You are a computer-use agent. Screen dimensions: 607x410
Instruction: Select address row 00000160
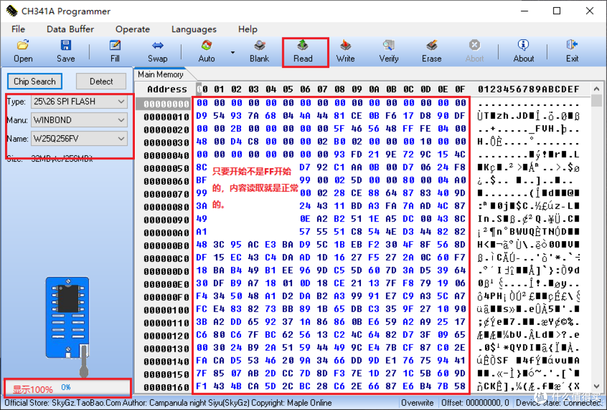point(166,387)
